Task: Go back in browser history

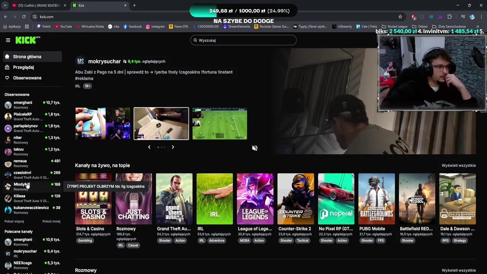Action: pyautogui.click(x=5, y=17)
